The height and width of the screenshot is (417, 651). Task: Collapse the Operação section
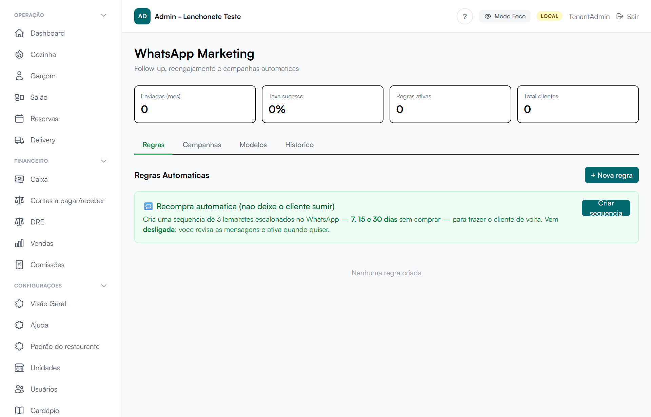(104, 15)
